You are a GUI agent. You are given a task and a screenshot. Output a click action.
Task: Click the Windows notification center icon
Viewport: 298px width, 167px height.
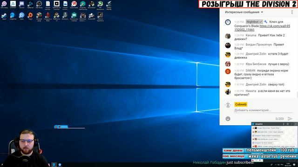click(x=294, y=165)
